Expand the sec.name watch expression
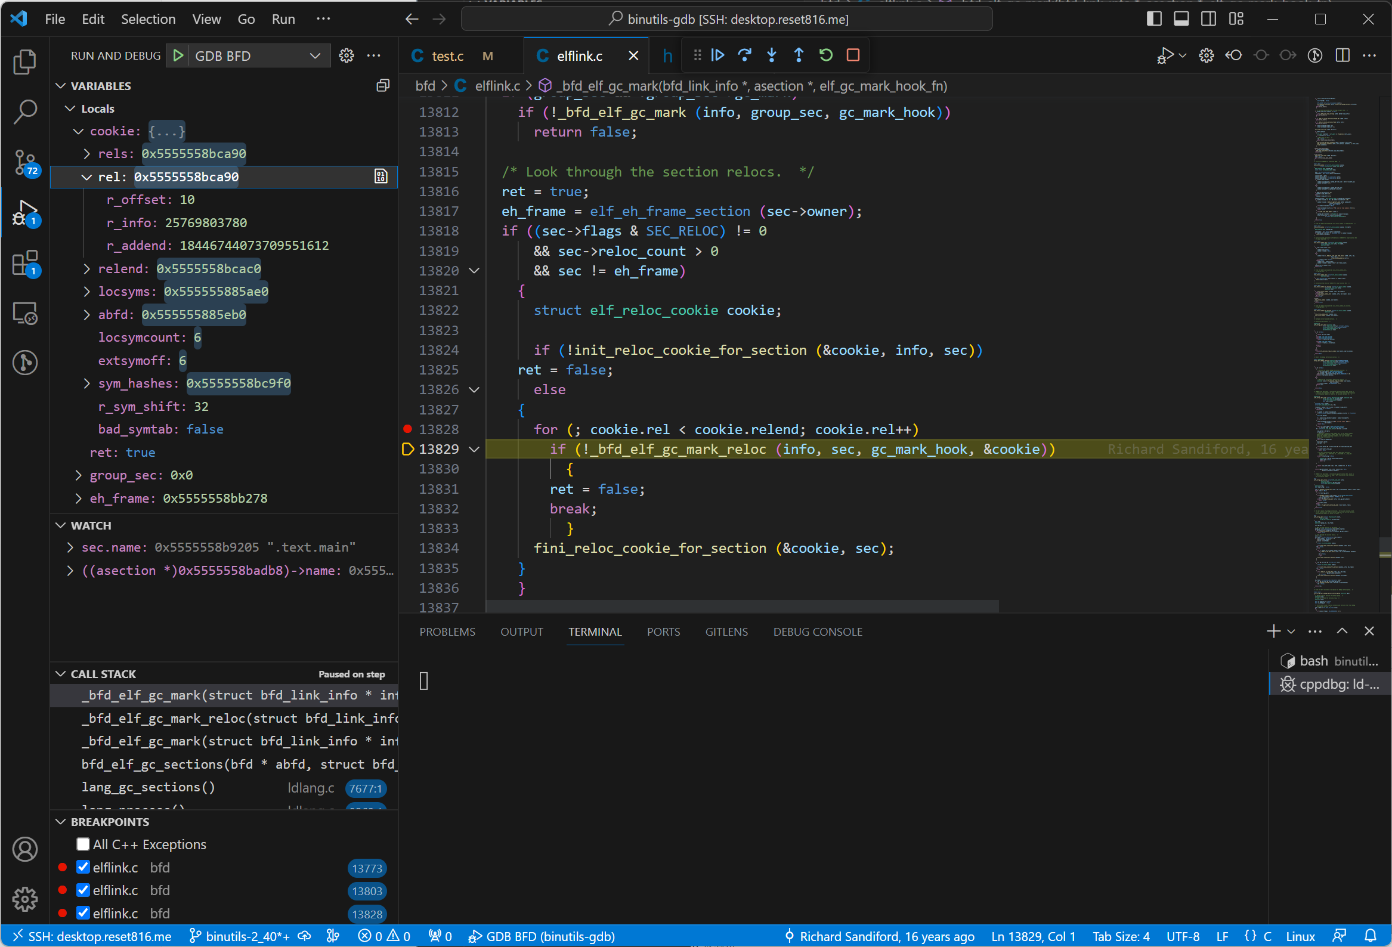Image resolution: width=1392 pixels, height=947 pixels. [x=70, y=547]
